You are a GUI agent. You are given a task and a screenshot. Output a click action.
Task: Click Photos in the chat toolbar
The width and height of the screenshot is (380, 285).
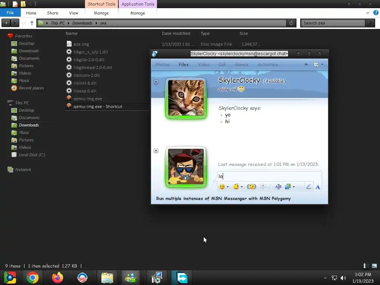click(x=163, y=65)
